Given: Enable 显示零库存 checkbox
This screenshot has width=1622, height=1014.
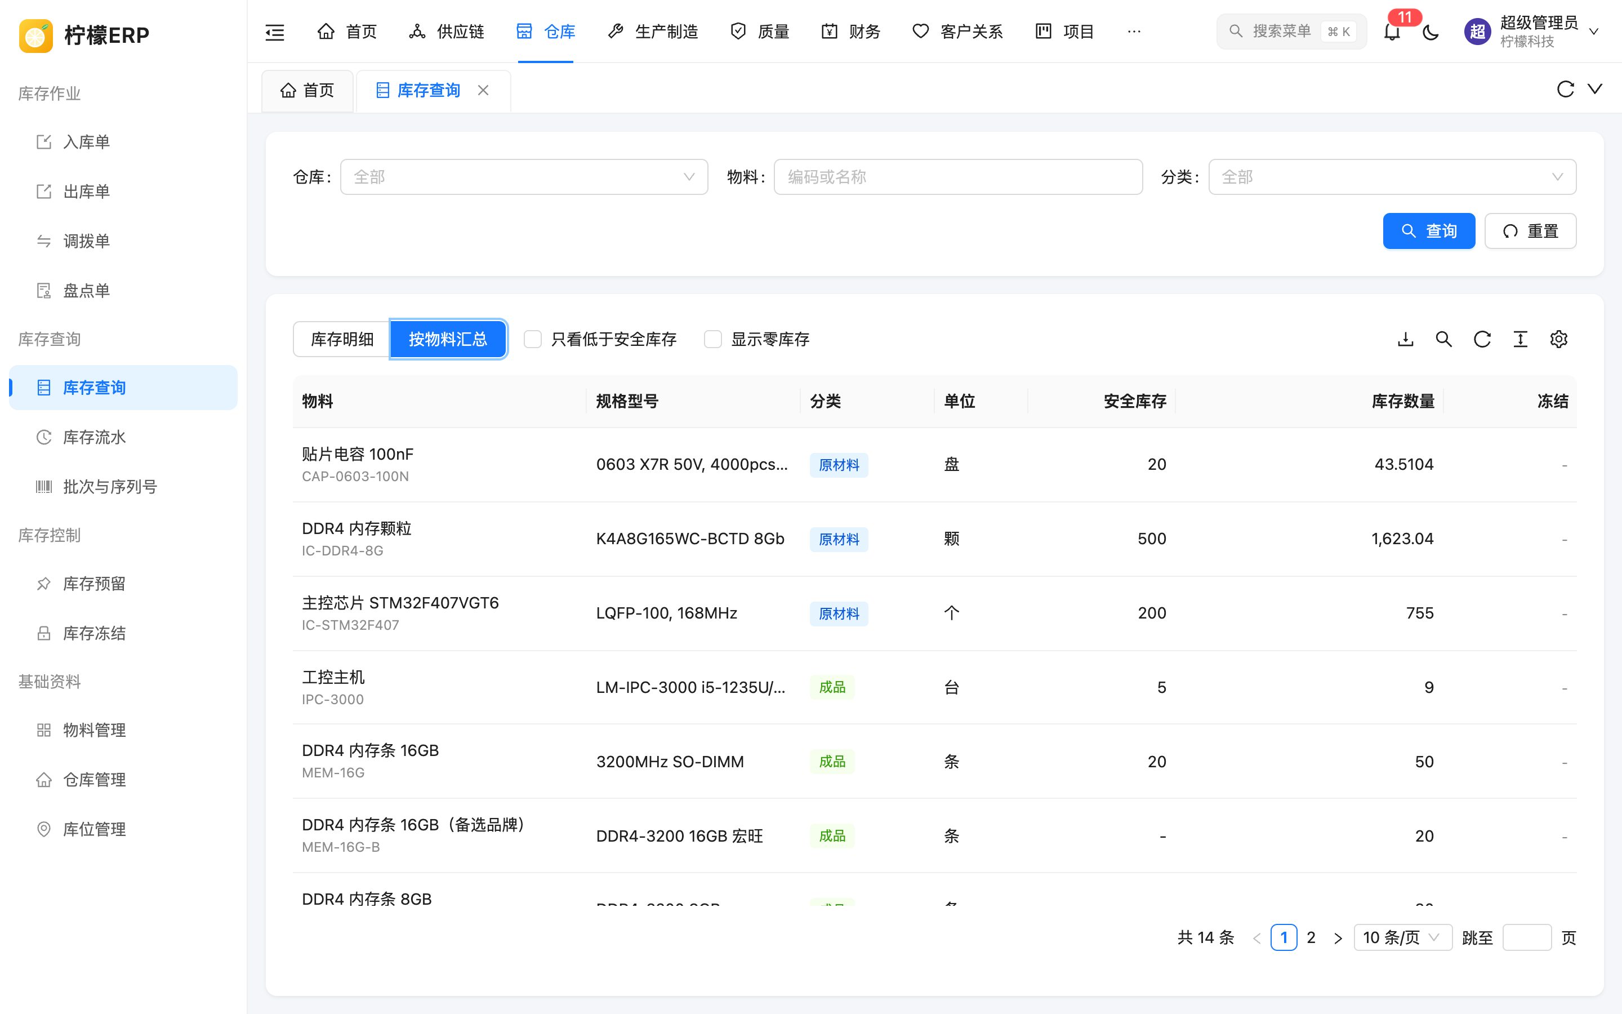Looking at the screenshot, I should click(712, 339).
